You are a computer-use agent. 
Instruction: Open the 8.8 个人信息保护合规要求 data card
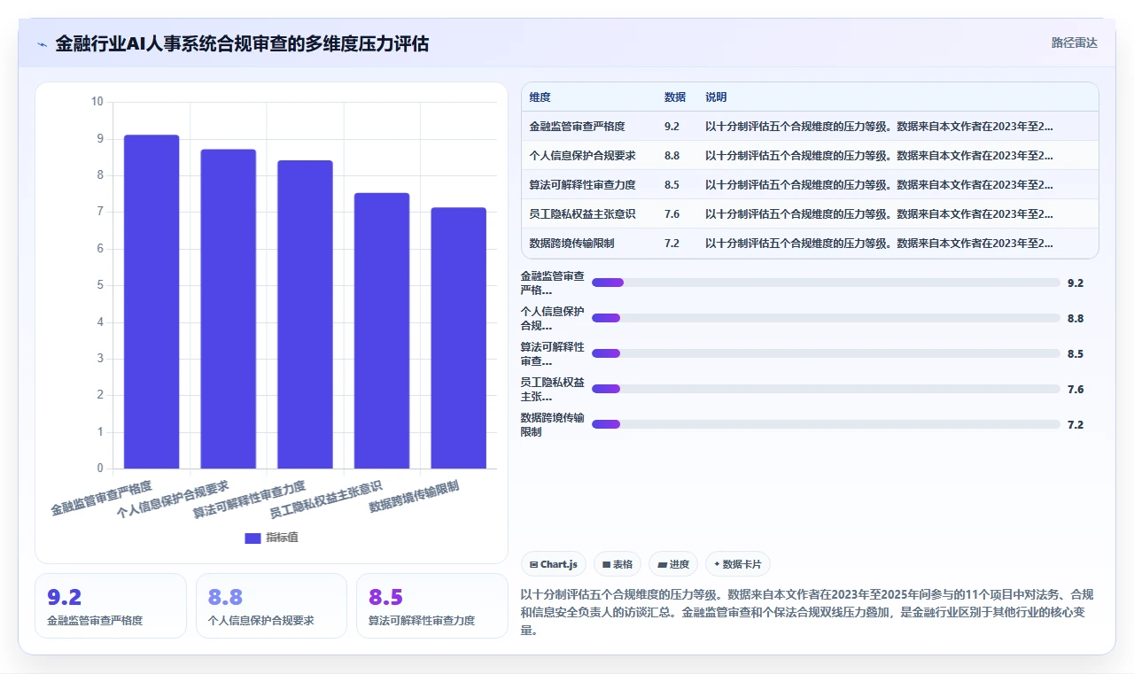click(x=271, y=606)
